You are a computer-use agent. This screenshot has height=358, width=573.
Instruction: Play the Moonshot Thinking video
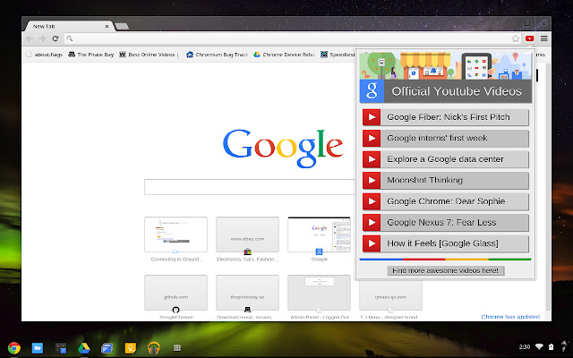coord(446,180)
